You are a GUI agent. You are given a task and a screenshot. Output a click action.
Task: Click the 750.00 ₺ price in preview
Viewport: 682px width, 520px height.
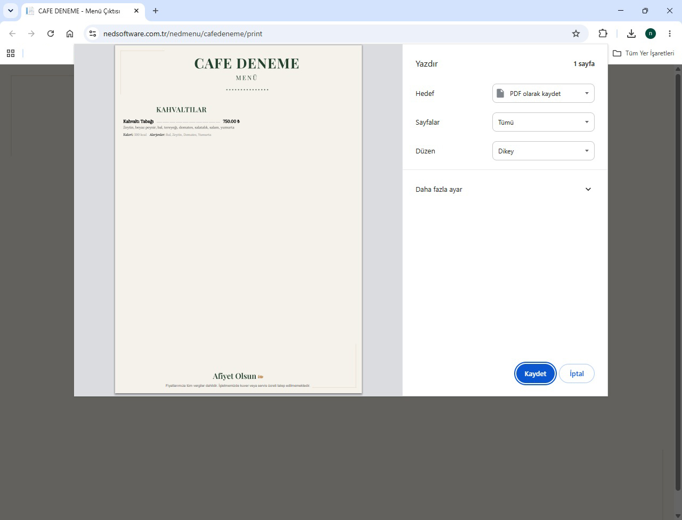point(231,121)
